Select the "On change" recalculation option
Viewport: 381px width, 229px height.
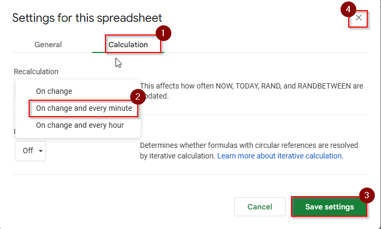pyautogui.click(x=54, y=91)
